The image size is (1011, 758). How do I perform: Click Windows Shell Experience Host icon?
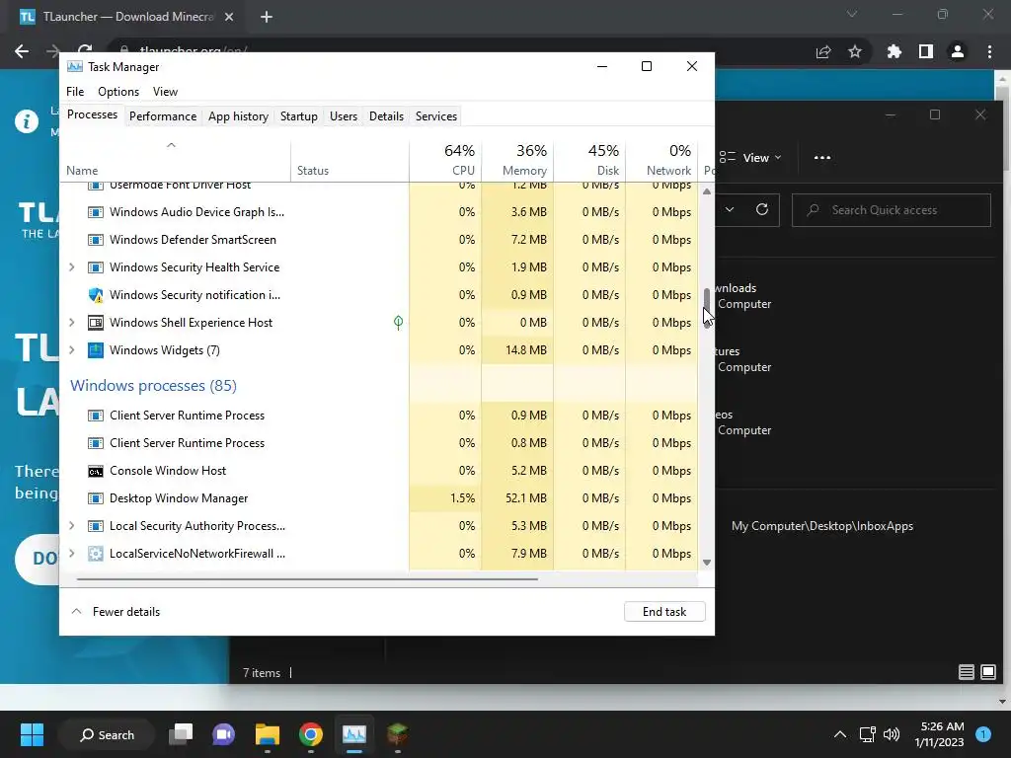96,323
